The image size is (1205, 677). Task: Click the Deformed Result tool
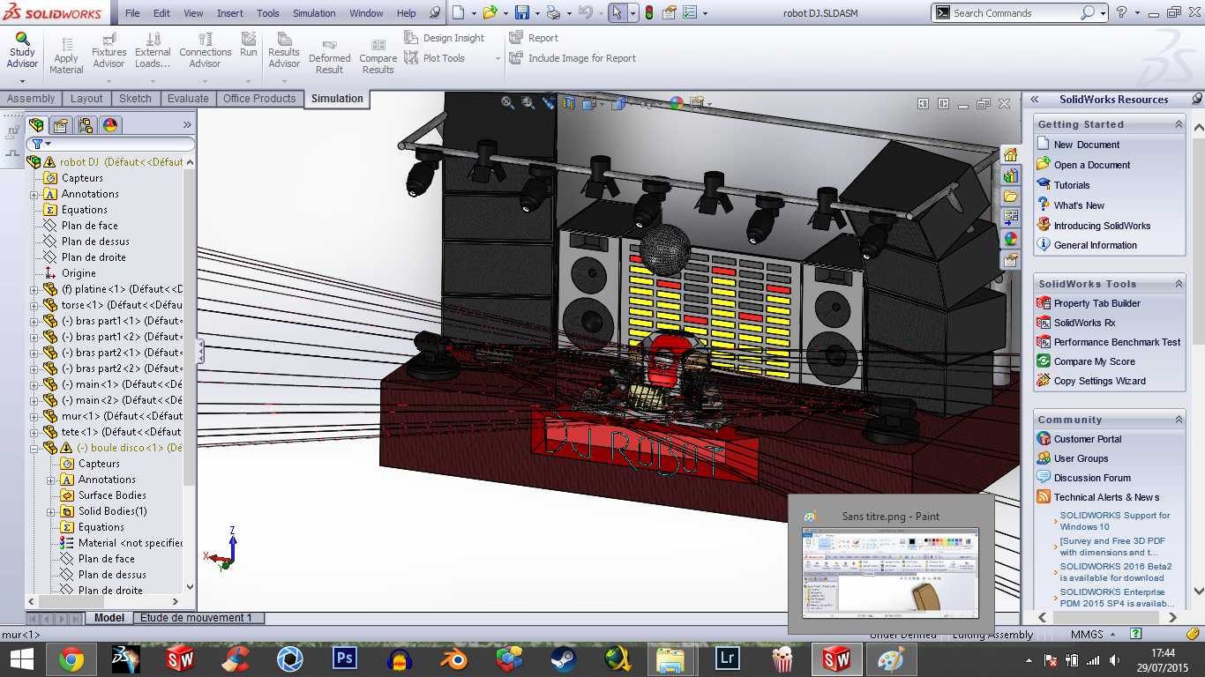tap(330, 57)
